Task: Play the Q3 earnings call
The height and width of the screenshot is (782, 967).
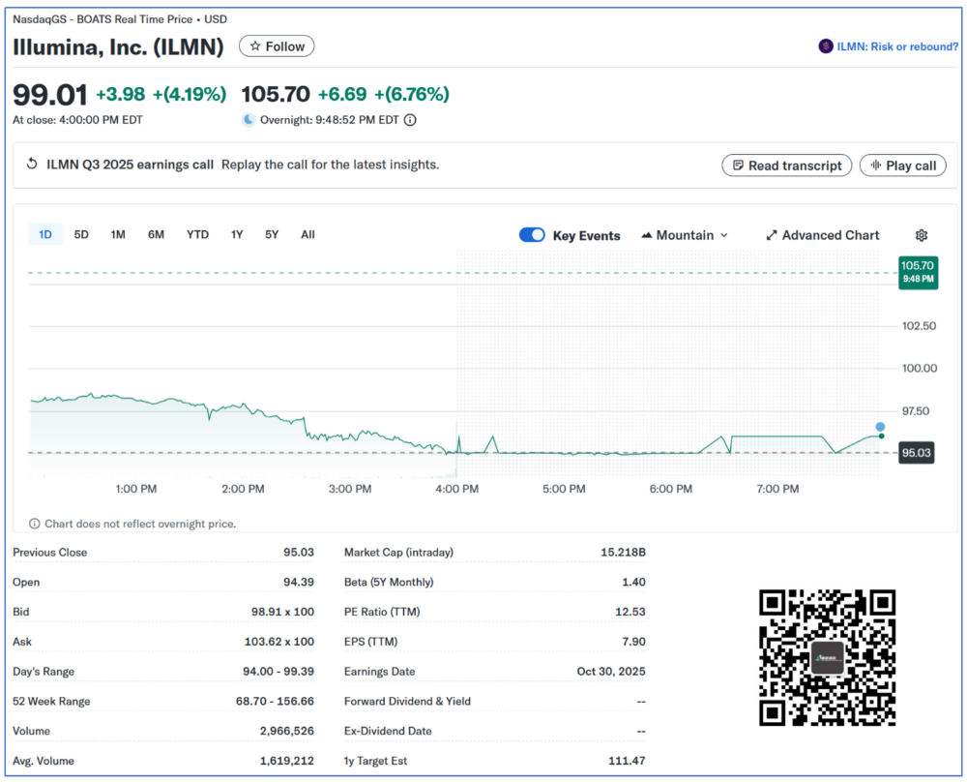Action: 902,165
